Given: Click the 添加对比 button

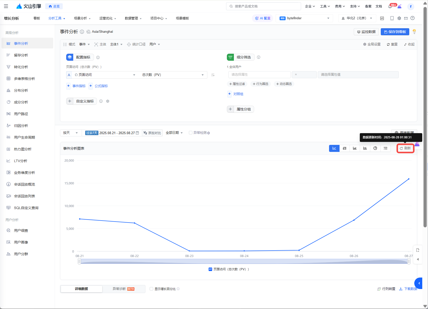Looking at the screenshot, I should (x=152, y=133).
